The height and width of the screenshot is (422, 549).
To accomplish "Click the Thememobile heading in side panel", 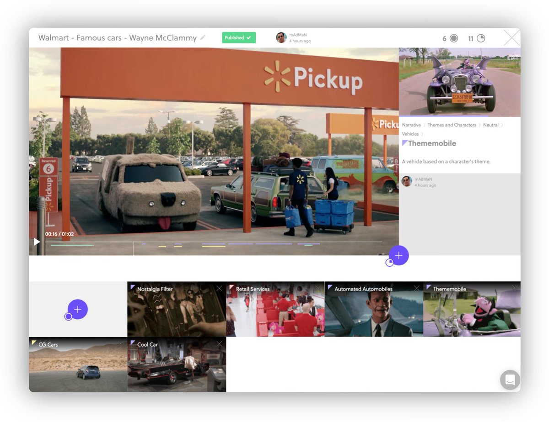I will [x=432, y=143].
